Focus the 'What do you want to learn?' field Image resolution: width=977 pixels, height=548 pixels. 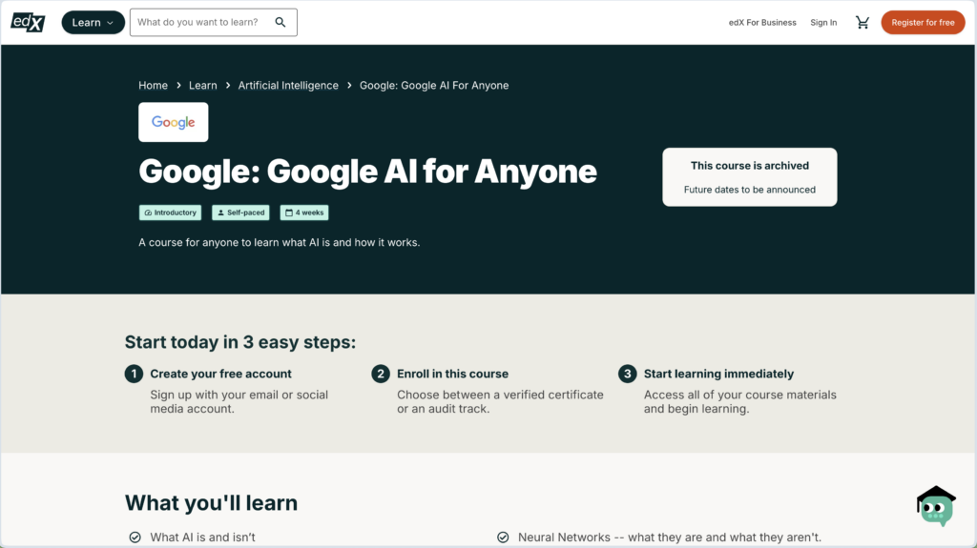[x=213, y=23]
